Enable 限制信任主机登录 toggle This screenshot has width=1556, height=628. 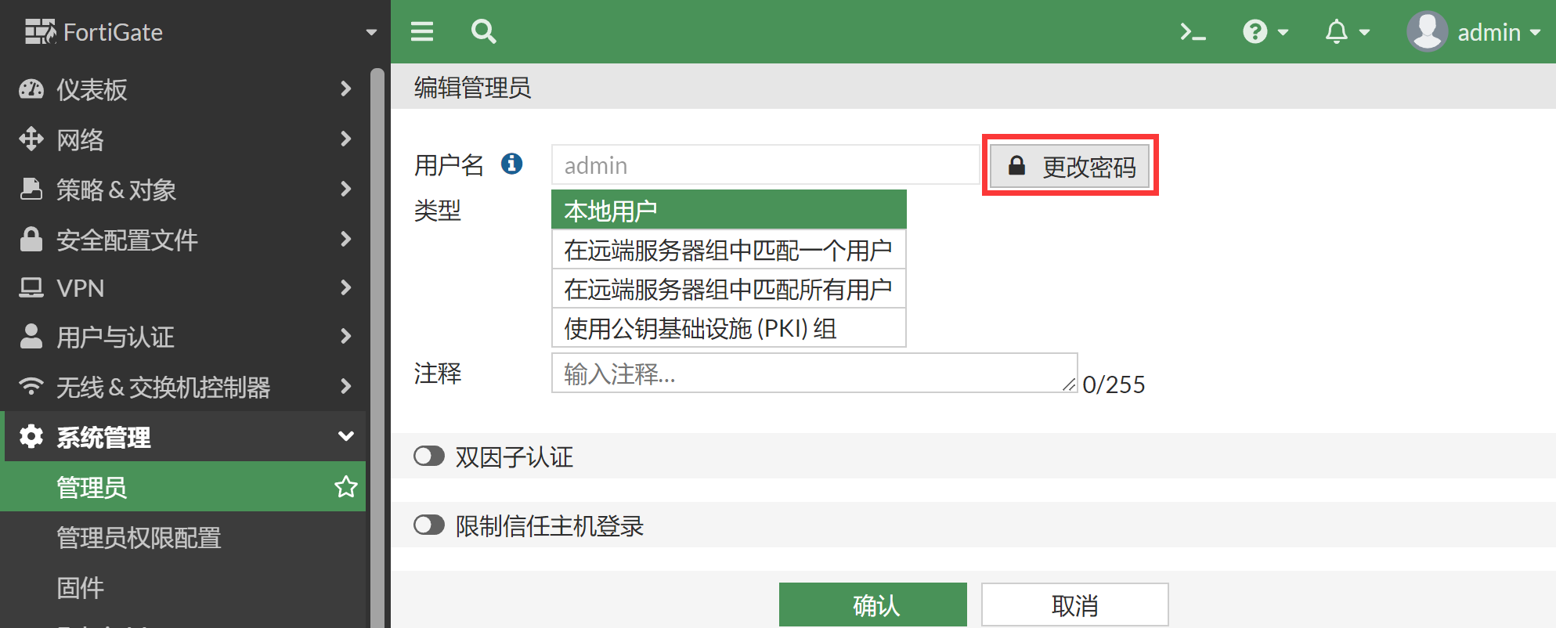pos(429,525)
